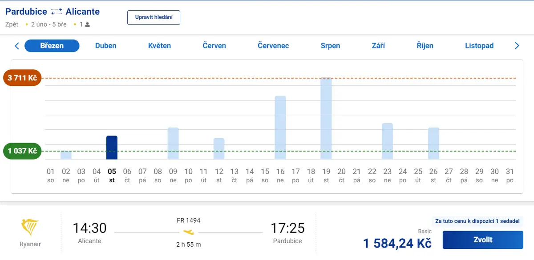
Task: Select the dark blue bar on day 05
Action: pos(112,148)
